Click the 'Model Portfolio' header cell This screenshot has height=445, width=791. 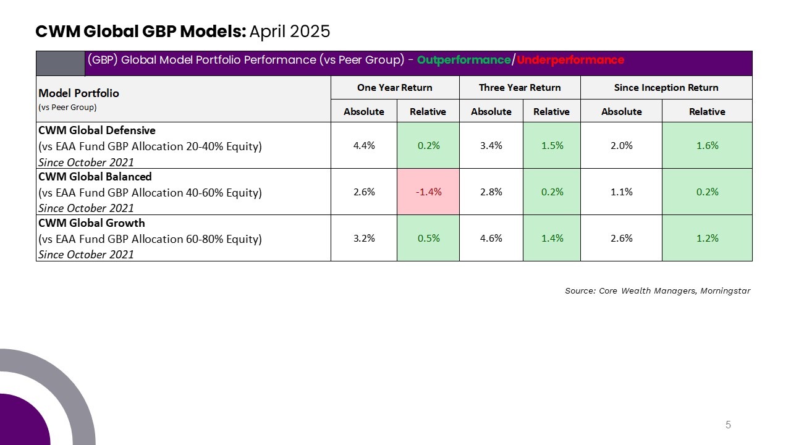tap(184, 99)
